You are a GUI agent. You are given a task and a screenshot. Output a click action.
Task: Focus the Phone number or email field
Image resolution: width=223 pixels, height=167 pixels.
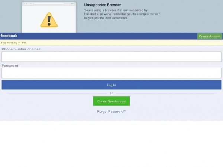coord(111,57)
